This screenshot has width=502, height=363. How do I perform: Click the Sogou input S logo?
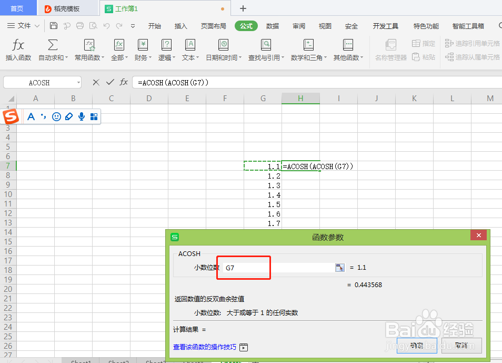(x=11, y=116)
